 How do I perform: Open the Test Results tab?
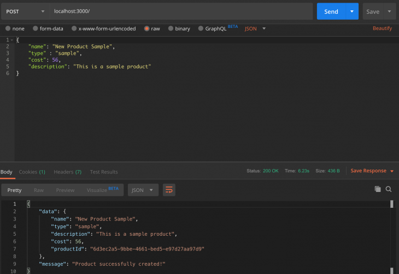click(104, 172)
